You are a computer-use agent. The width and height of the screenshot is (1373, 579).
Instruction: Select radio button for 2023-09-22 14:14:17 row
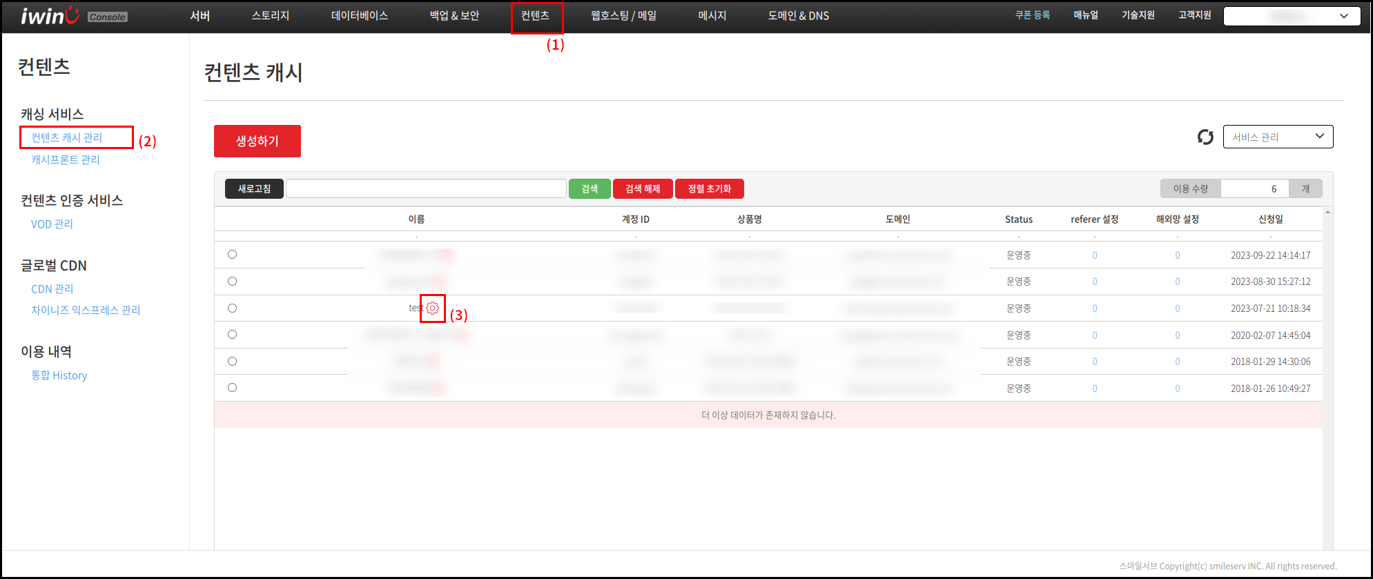233,255
